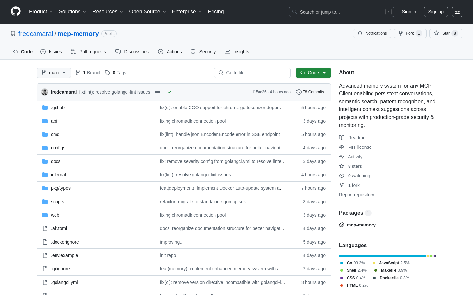Image resolution: width=473 pixels, height=295 pixels.
Task: Open the pkg/types folder
Action: click(61, 188)
